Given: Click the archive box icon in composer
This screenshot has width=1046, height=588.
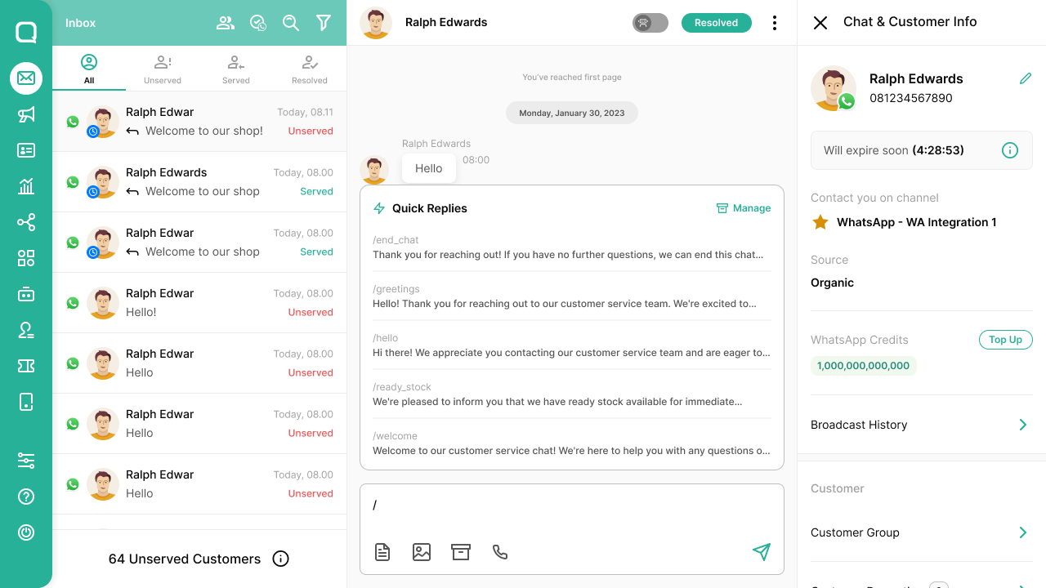Looking at the screenshot, I should click(x=461, y=552).
